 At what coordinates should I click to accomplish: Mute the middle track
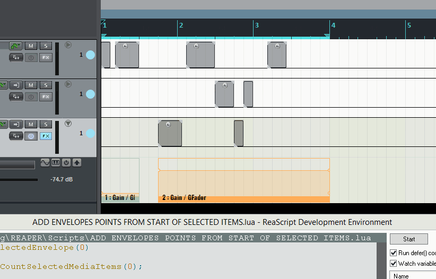tap(31, 85)
